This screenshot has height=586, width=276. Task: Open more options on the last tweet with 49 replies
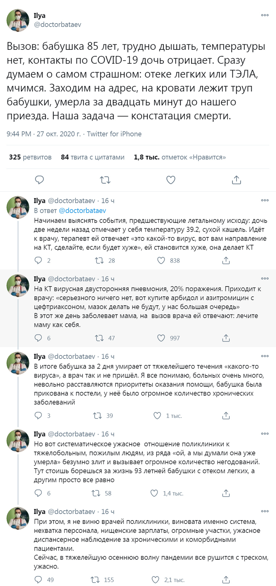[265, 511]
